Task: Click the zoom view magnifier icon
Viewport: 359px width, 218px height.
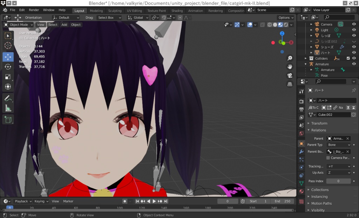Action: (290, 58)
